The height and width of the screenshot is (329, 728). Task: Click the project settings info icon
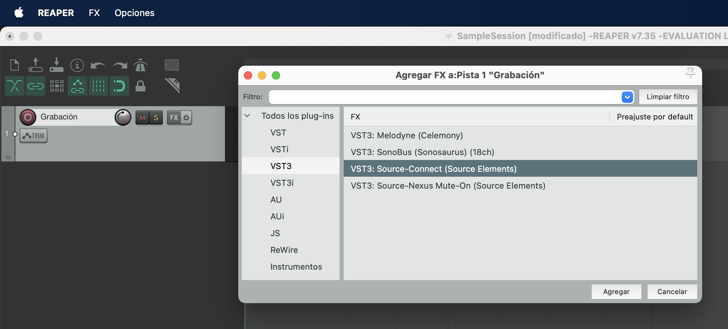77,65
